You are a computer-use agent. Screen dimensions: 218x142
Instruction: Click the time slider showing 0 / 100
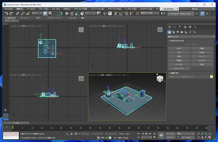click(x=16, y=123)
